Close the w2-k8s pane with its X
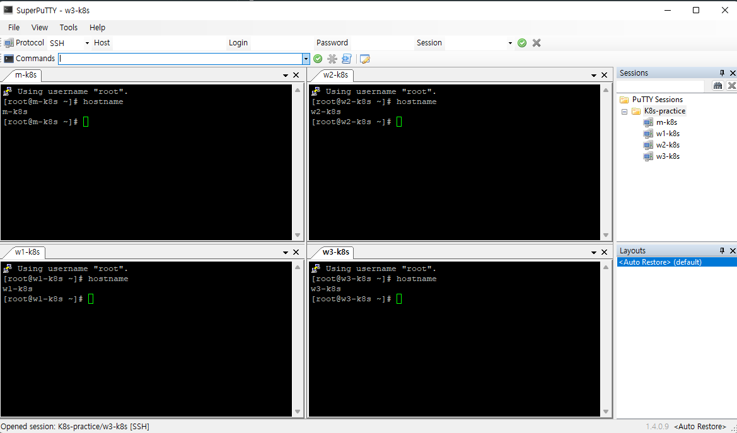 (605, 75)
